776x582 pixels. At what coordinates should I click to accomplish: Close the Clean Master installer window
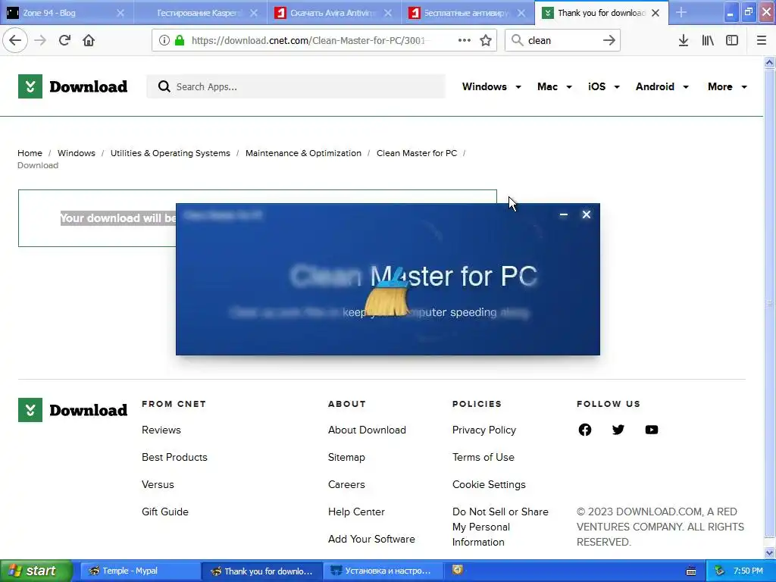(x=587, y=214)
